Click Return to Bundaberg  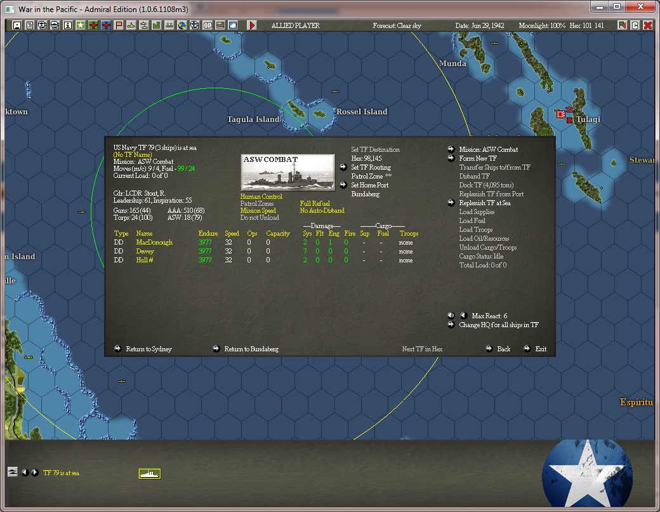coord(251,349)
